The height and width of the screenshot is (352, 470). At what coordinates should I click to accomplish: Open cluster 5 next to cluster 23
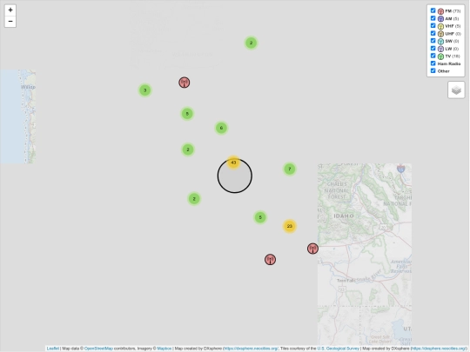[x=260, y=217]
